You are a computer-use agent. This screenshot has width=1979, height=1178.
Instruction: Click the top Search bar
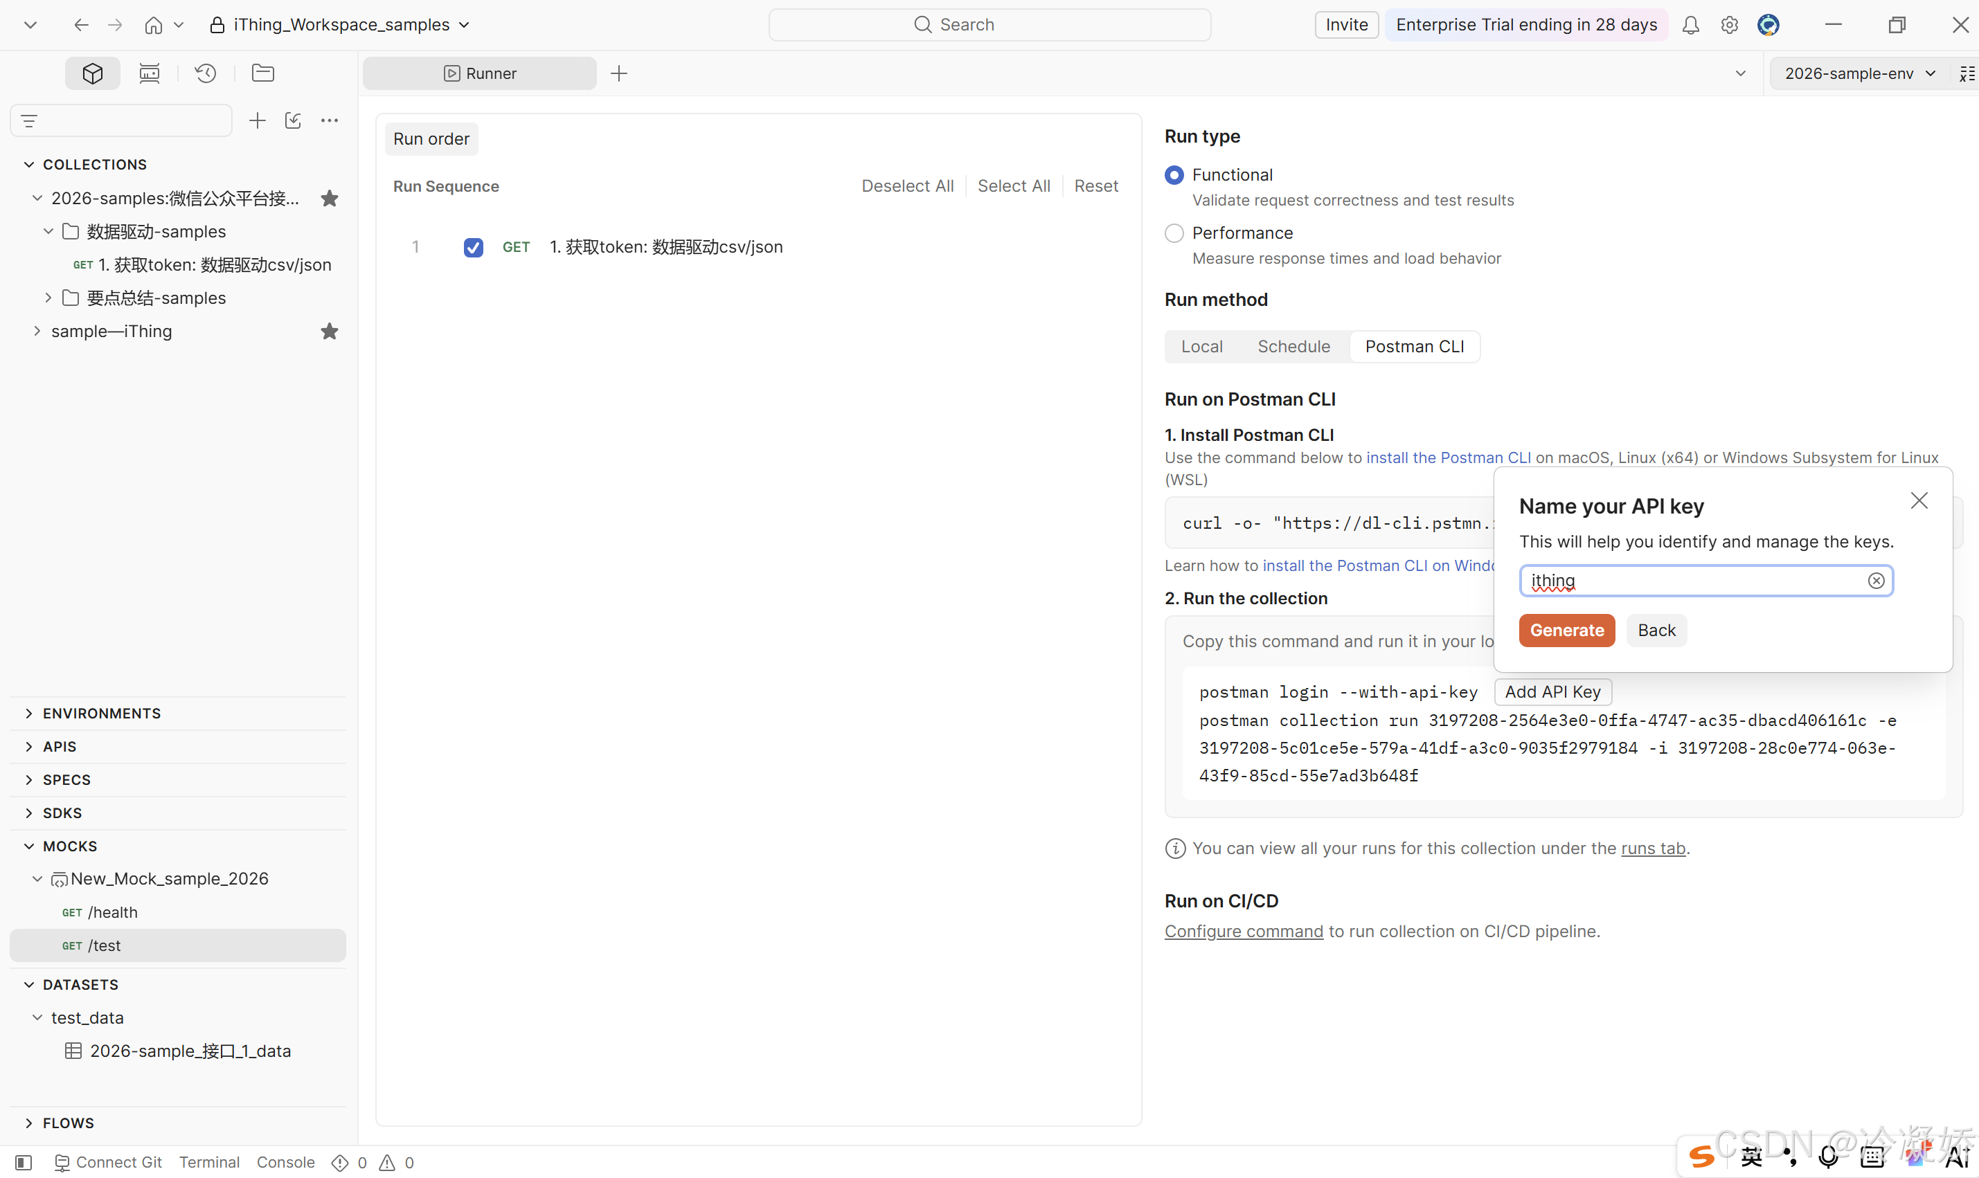point(989,25)
